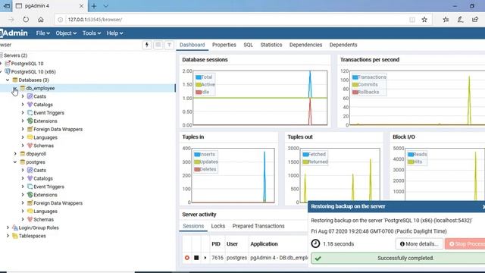Switch to the Properties tab
485x273 pixels.
pyautogui.click(x=224, y=45)
